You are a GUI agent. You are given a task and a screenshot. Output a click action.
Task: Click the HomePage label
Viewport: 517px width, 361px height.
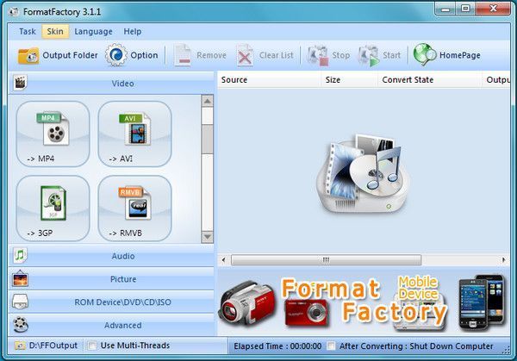point(460,55)
